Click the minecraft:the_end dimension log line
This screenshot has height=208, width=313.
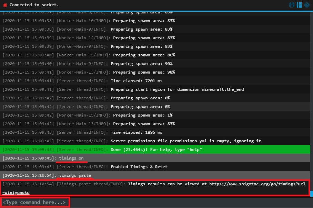coord(155,89)
